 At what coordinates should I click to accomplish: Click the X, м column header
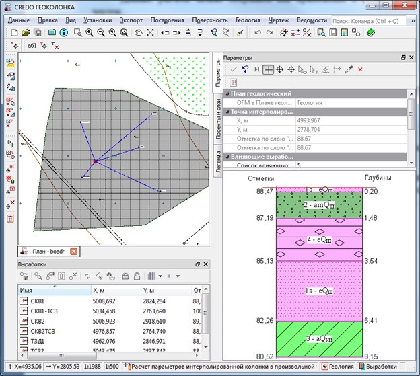coord(116,290)
